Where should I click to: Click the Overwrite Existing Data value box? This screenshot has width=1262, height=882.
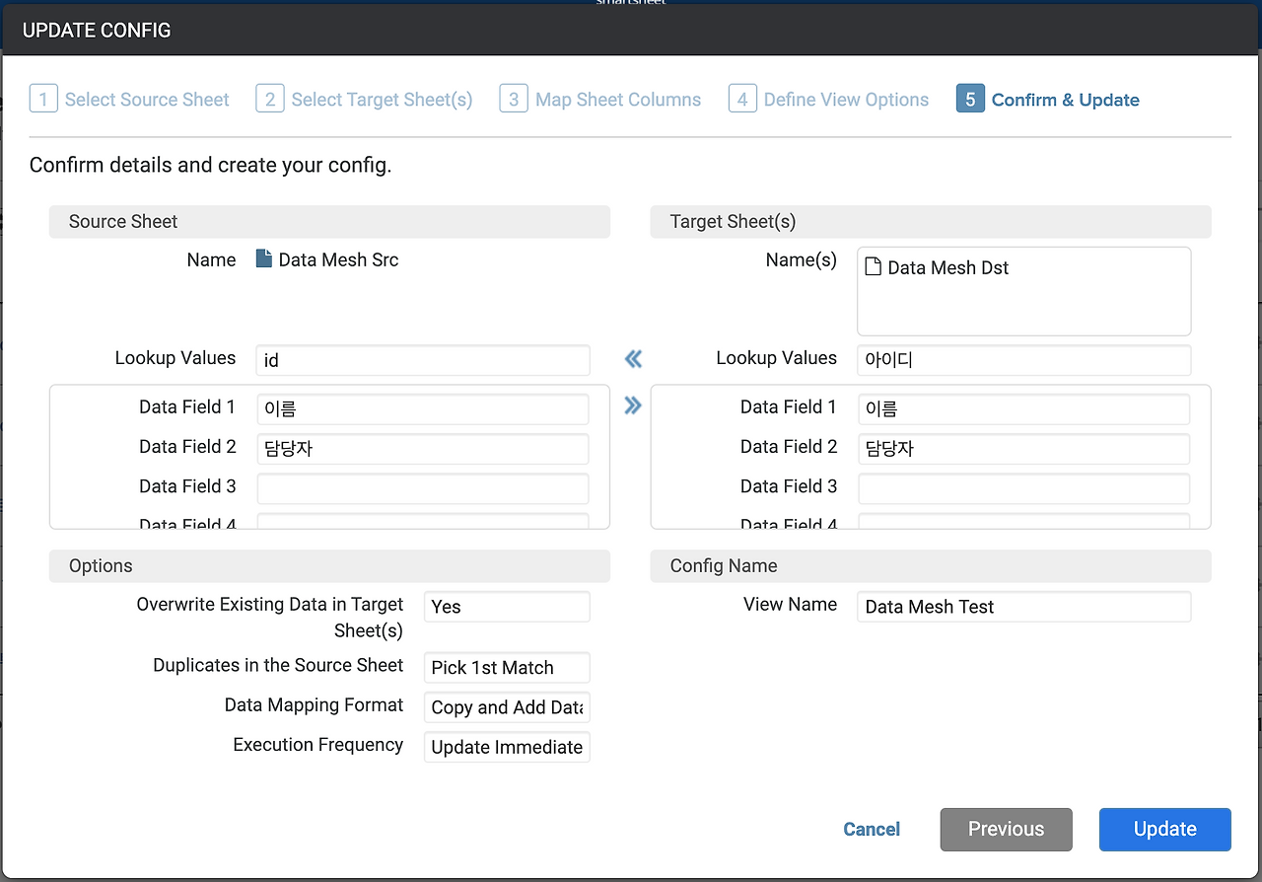click(507, 607)
